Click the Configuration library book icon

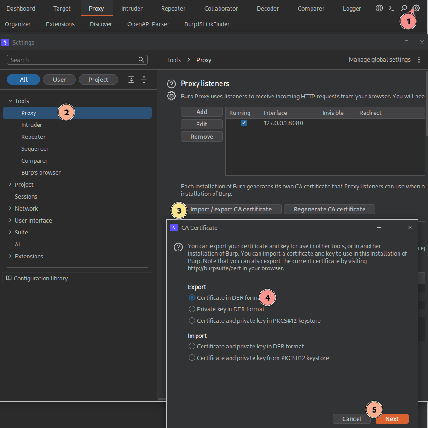(9, 278)
